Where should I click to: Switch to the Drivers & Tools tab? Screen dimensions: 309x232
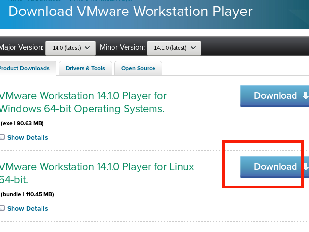pos(85,69)
